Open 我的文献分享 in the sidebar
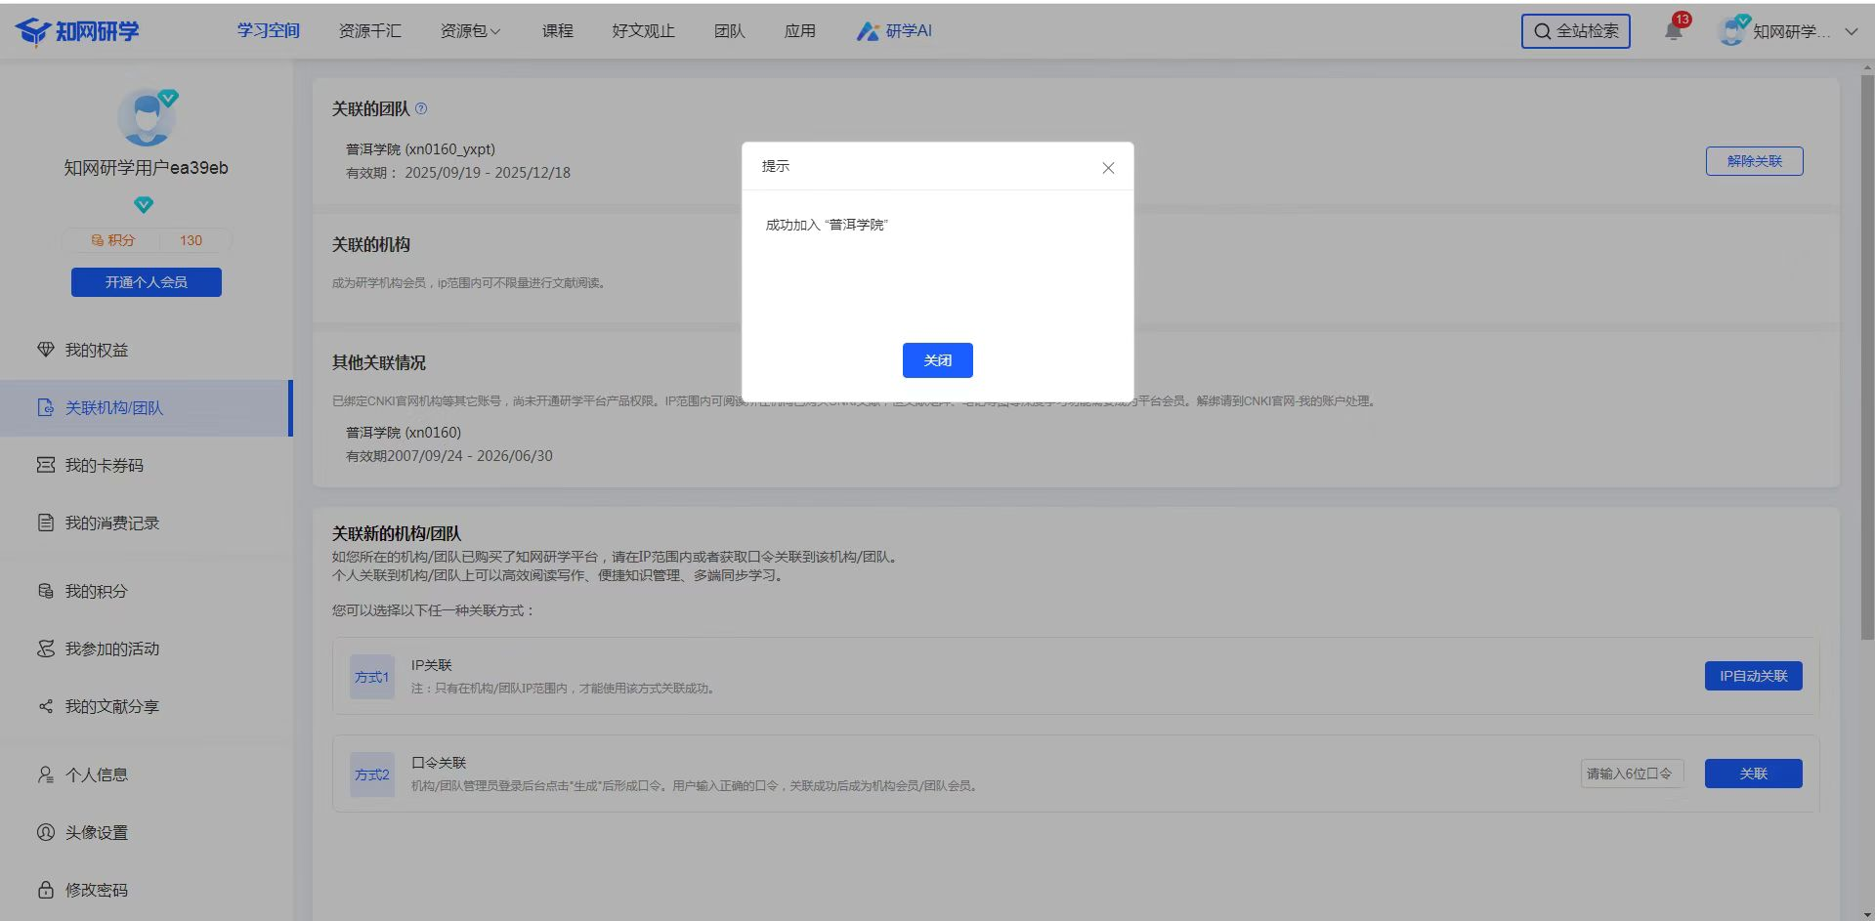 (x=111, y=707)
